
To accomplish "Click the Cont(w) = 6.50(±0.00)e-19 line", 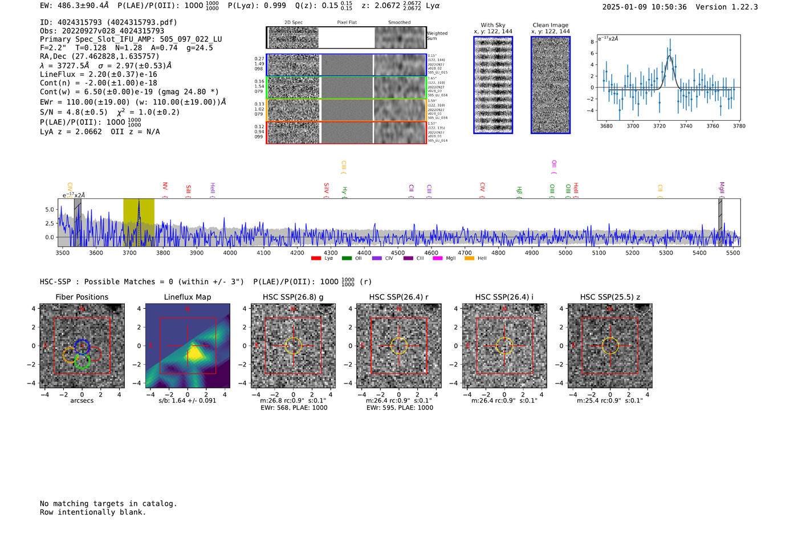I will (129, 91).
